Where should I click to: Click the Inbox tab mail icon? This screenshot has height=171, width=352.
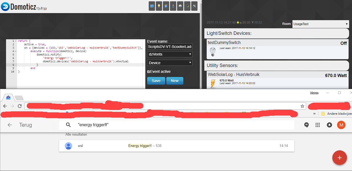coord(8,97)
